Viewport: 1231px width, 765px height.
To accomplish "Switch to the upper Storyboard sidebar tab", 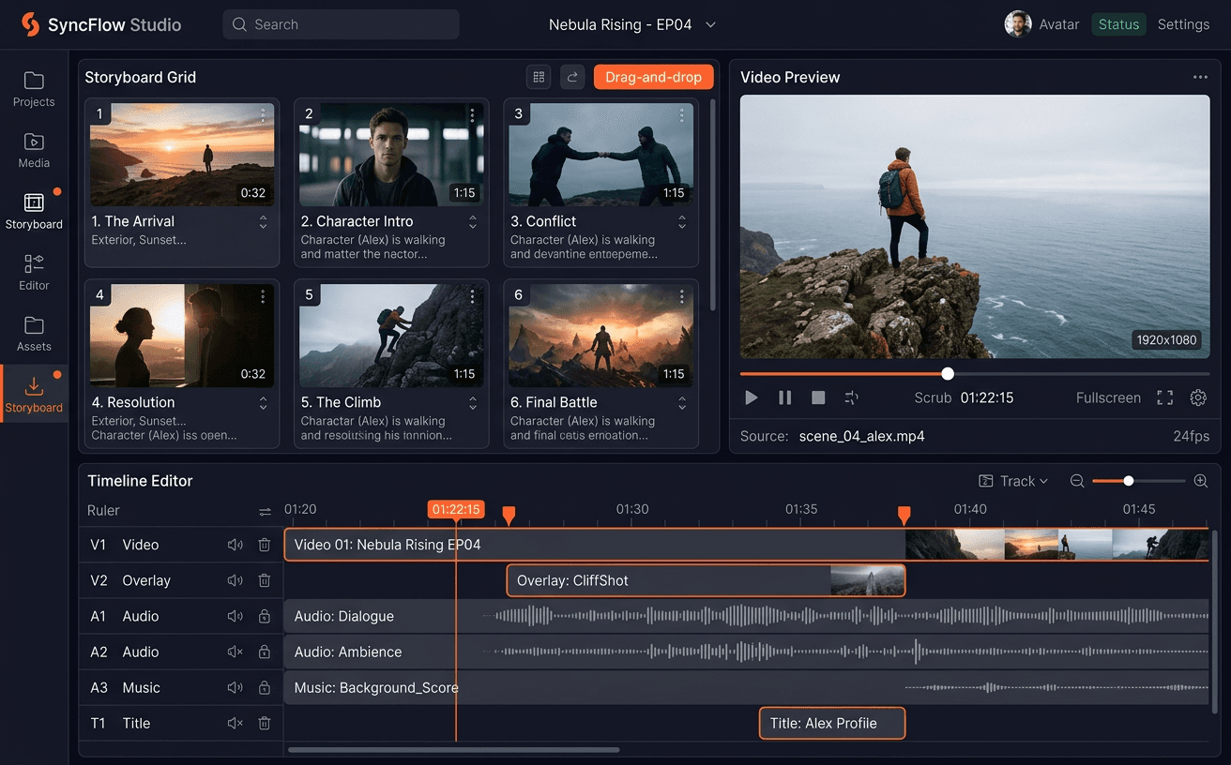I will click(x=34, y=211).
